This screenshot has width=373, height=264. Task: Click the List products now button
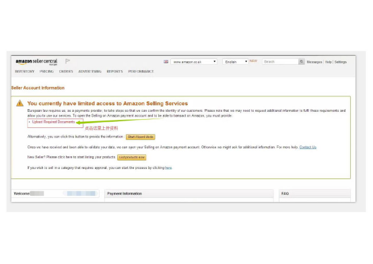pos(132,158)
